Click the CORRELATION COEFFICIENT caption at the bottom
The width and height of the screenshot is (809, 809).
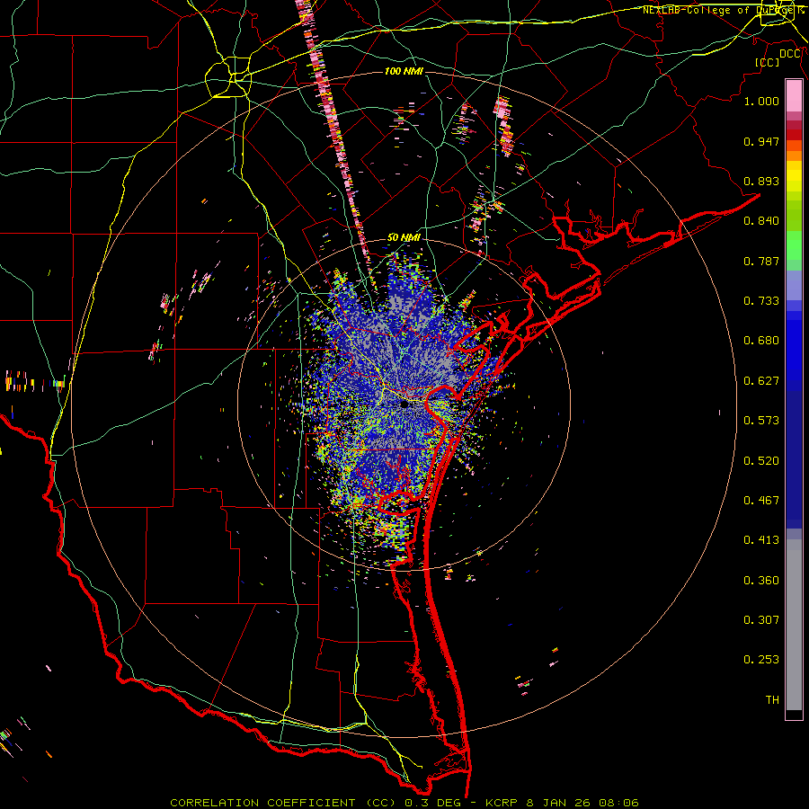click(x=404, y=803)
